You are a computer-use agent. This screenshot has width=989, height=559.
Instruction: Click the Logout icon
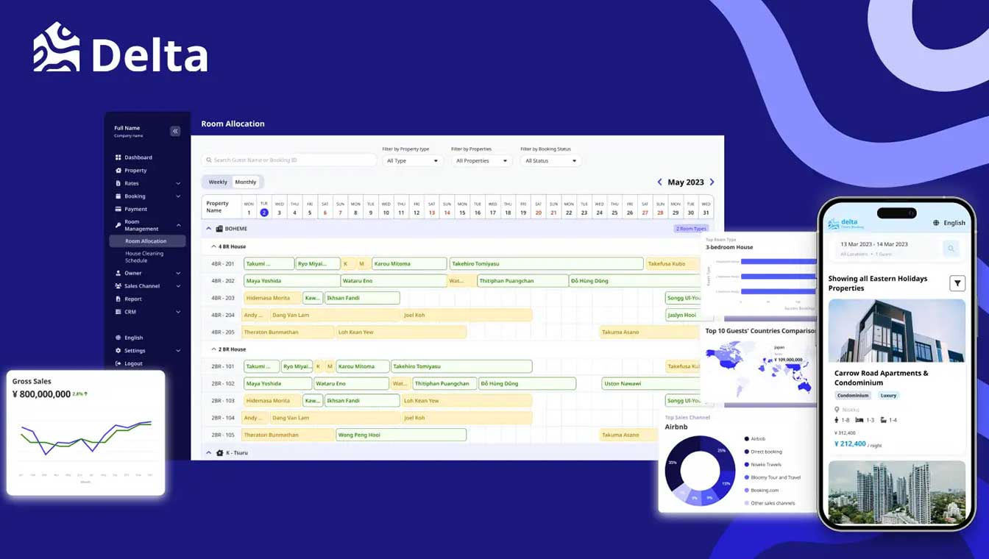(118, 363)
